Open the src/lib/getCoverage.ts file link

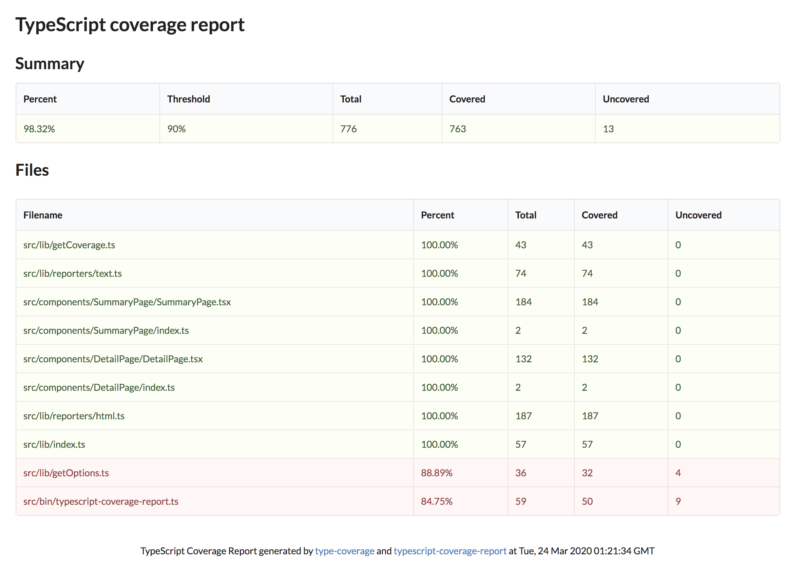[x=69, y=245]
